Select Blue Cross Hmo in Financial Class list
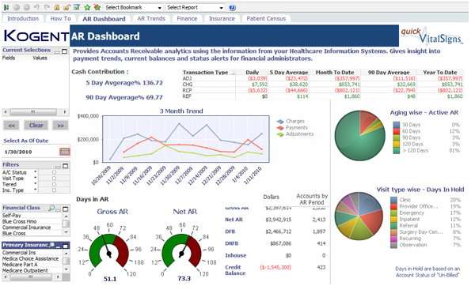The image size is (475, 301). coord(32,221)
